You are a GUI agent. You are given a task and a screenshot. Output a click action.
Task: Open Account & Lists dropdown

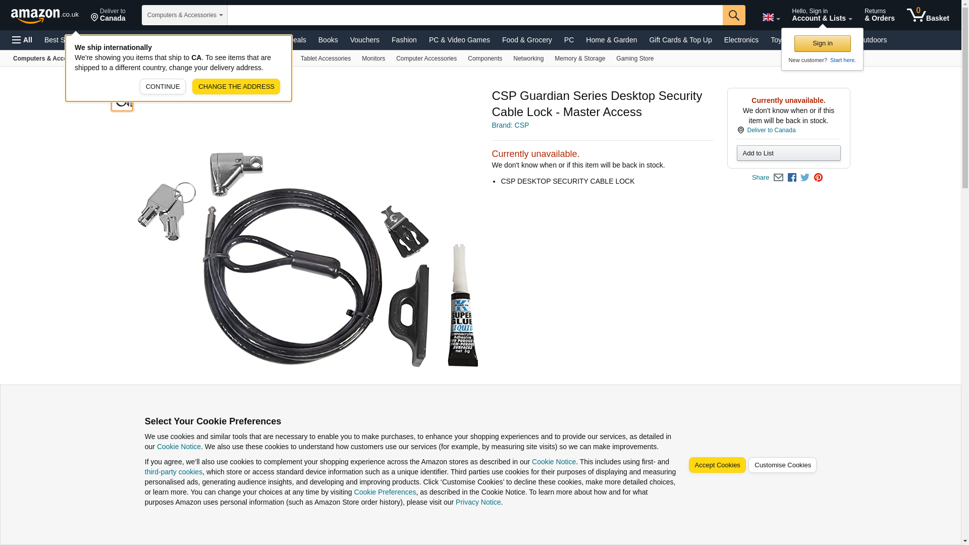[822, 15]
